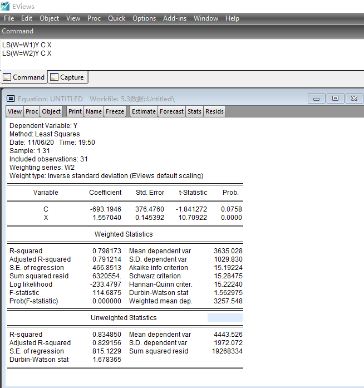The width and height of the screenshot is (364, 388).
Task: Click the Durbin-Watson stat value 1.562975
Action: coord(228,293)
